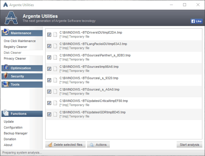Select the LangPacks\DU\tmp63A3.tmp path text

[93, 44]
